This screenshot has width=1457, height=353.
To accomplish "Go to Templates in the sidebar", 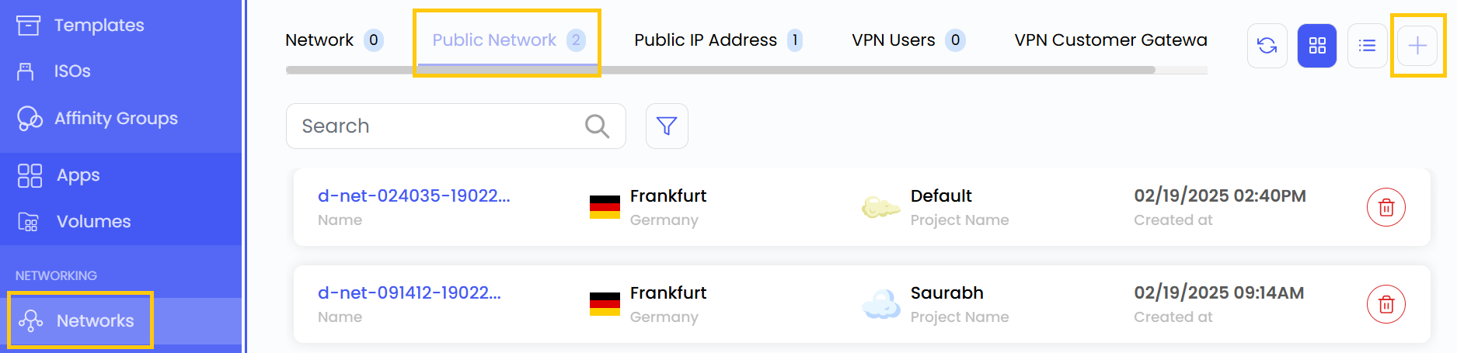I will 99,26.
